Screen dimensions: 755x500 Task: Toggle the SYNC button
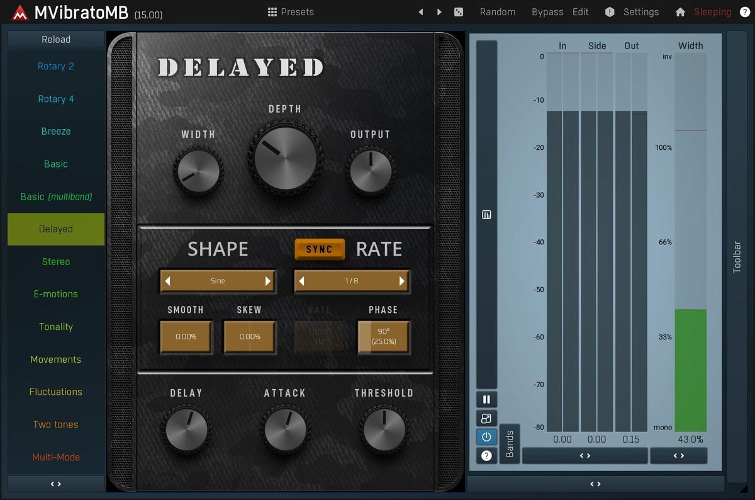click(x=320, y=249)
